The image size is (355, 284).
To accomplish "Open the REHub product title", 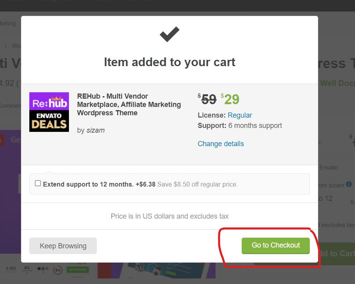I will pyautogui.click(x=129, y=105).
